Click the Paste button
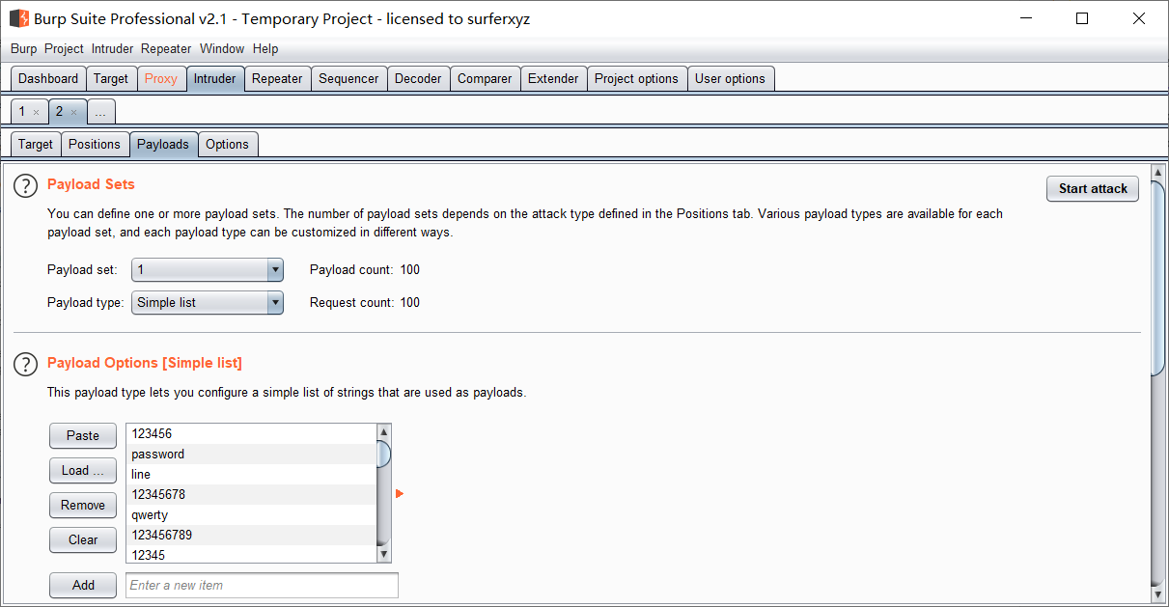The image size is (1169, 607). click(x=83, y=436)
